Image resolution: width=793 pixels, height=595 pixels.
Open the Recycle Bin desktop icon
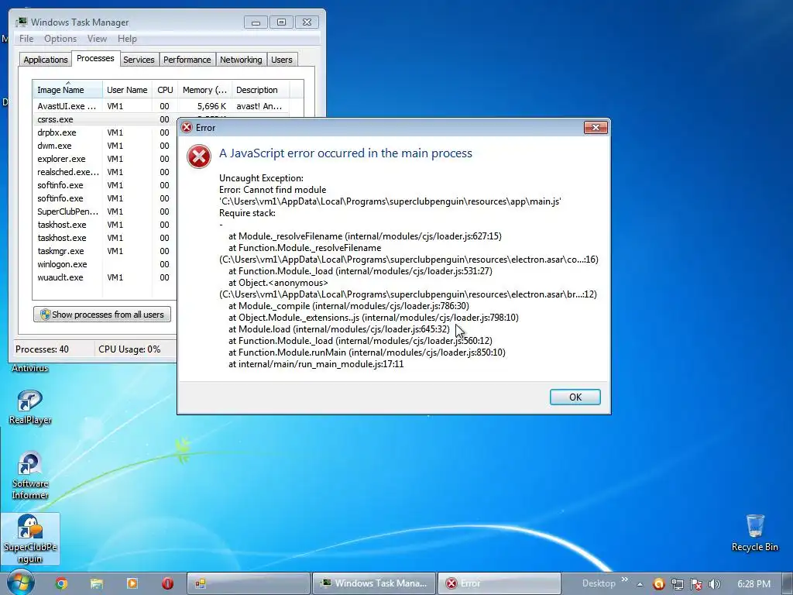click(755, 533)
